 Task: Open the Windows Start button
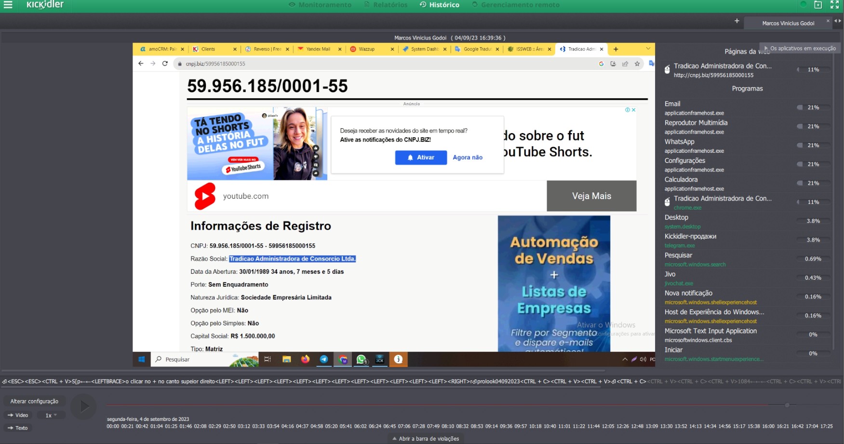(x=142, y=359)
